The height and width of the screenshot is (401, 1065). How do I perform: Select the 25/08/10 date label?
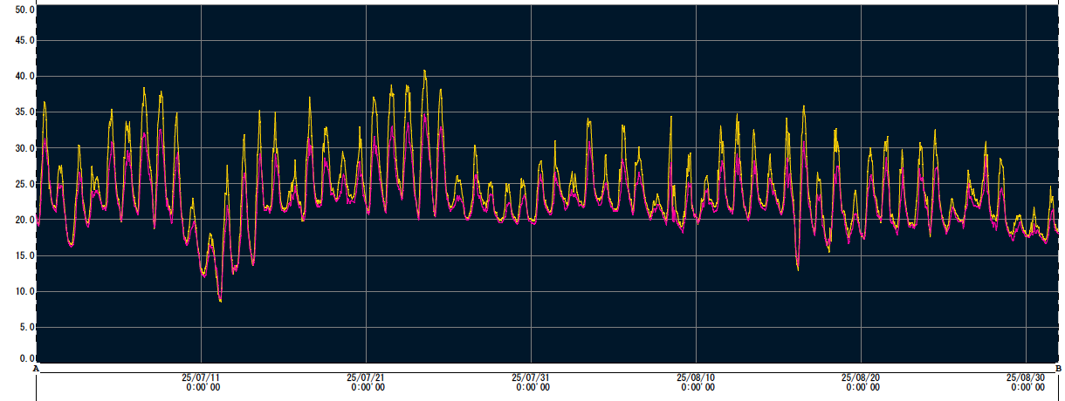point(697,378)
